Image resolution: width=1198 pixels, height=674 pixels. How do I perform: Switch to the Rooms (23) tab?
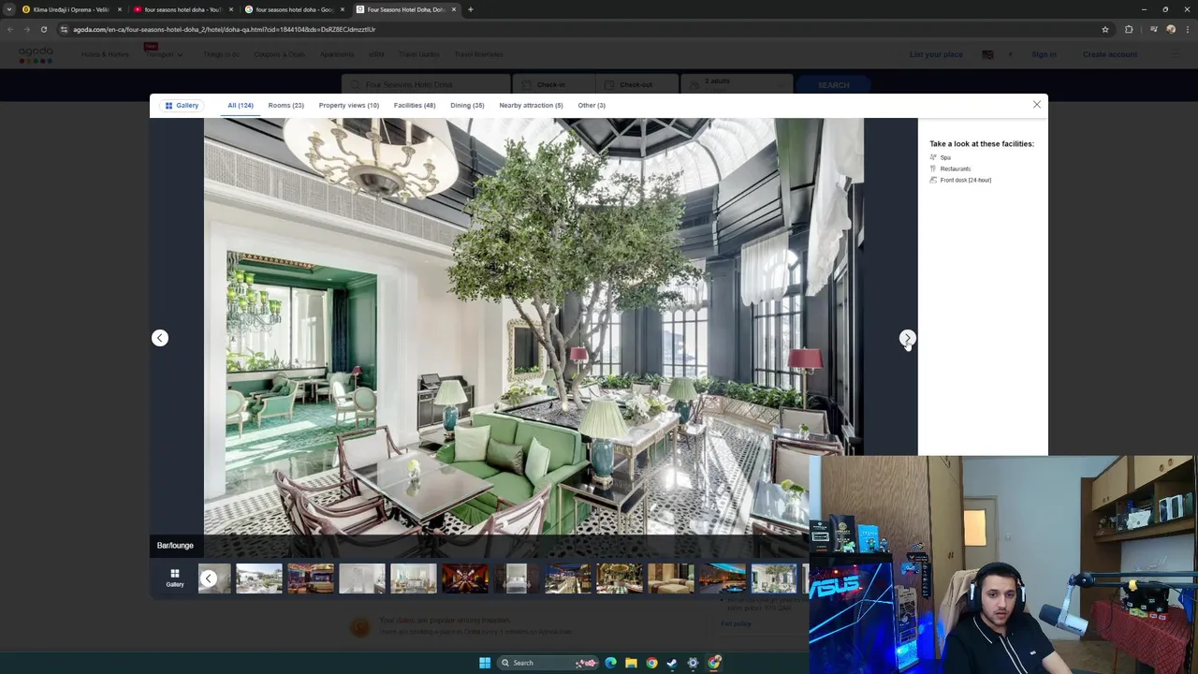click(285, 106)
